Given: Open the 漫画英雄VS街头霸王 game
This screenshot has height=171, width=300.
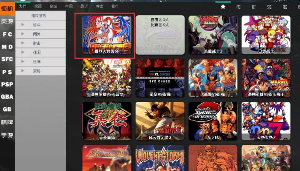Looking at the screenshot, I should [266, 78].
